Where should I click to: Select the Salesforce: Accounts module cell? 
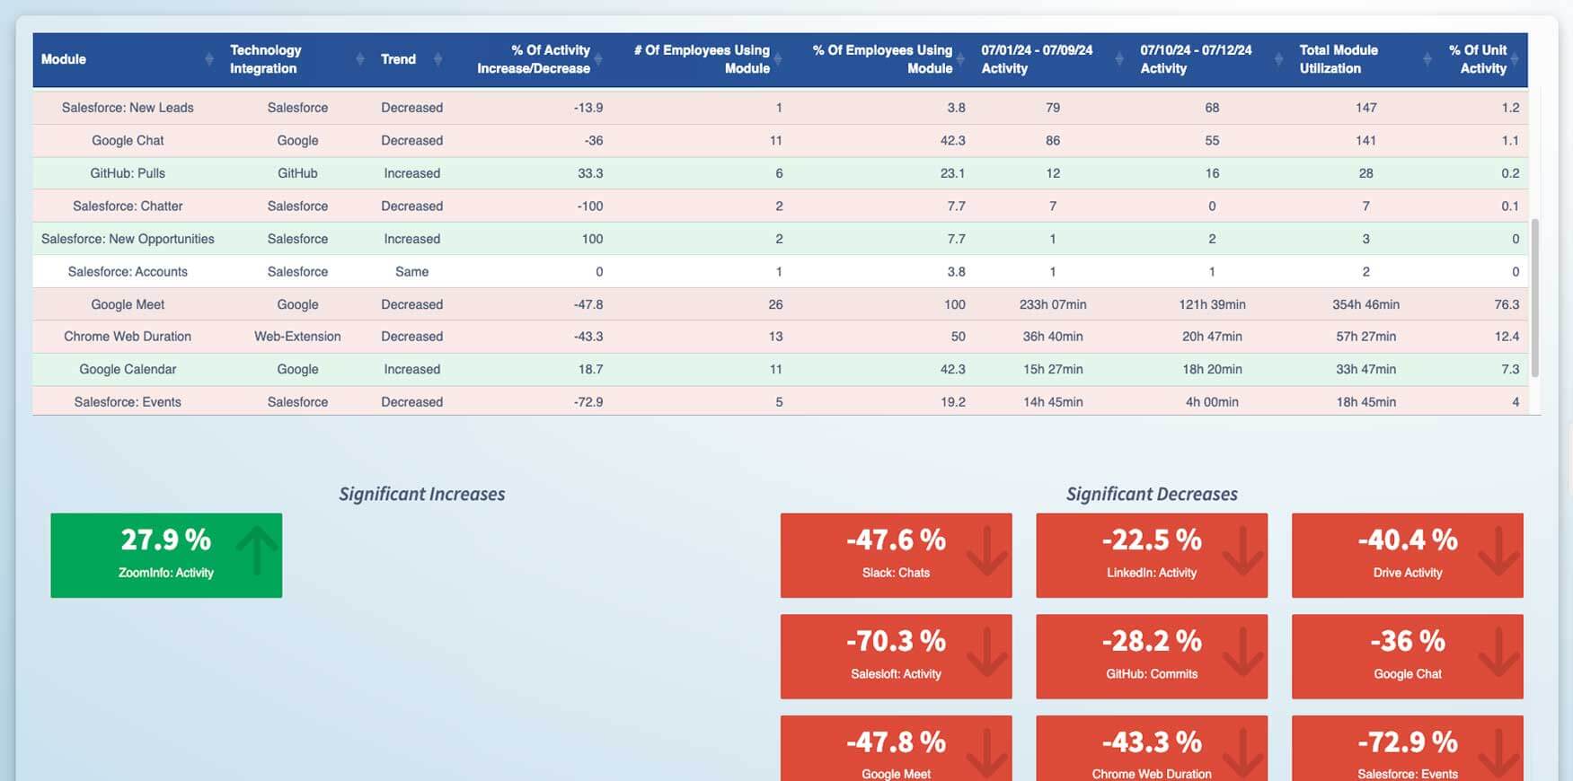click(128, 271)
